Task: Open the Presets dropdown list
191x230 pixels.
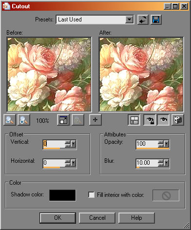Action: 130,19
